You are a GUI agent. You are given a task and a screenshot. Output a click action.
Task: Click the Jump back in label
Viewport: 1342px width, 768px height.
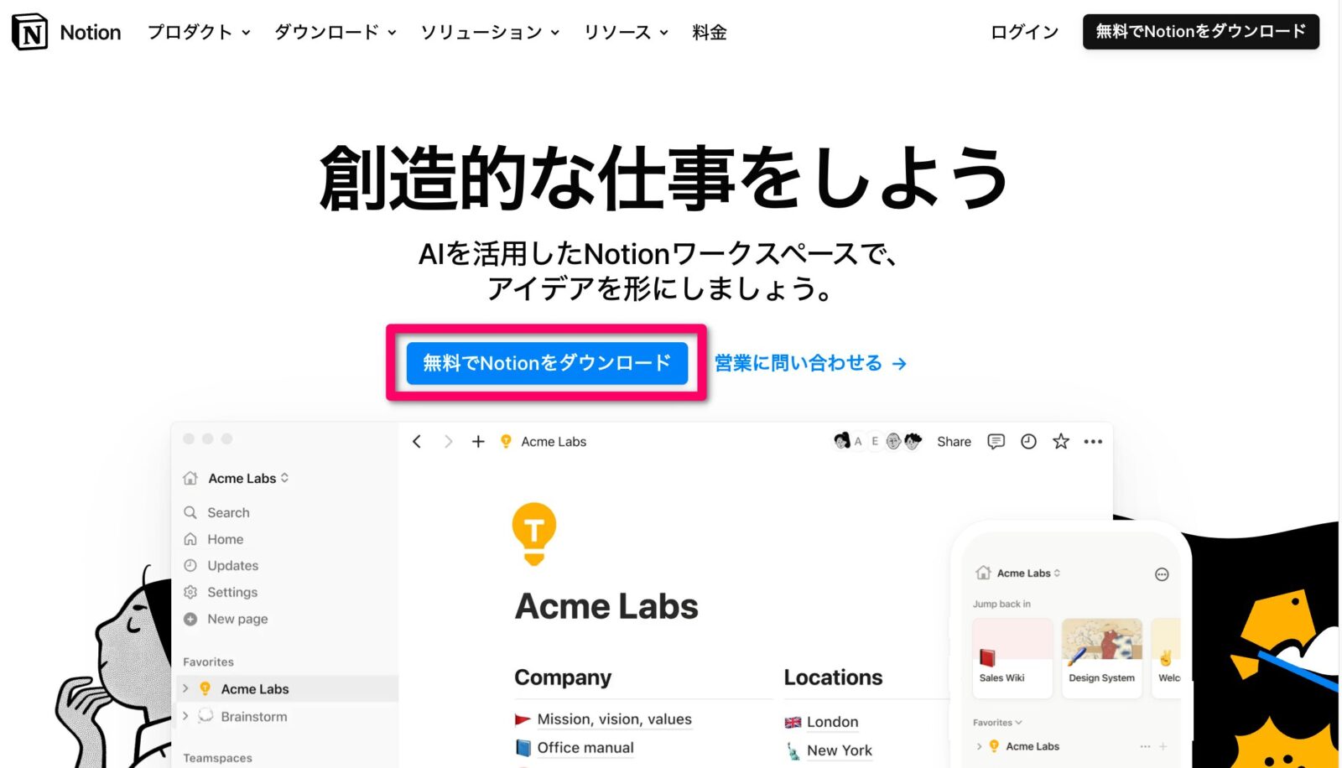tap(1001, 604)
